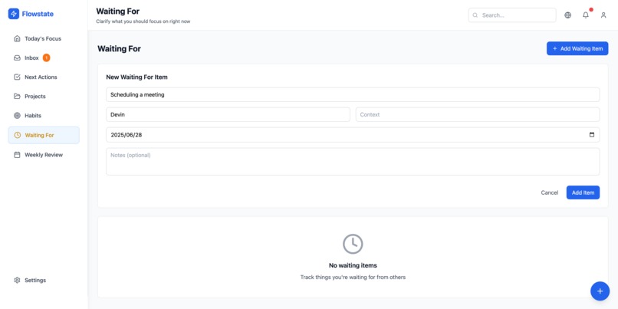
Task: Click the Flowstate brand name
Action: tap(38, 15)
